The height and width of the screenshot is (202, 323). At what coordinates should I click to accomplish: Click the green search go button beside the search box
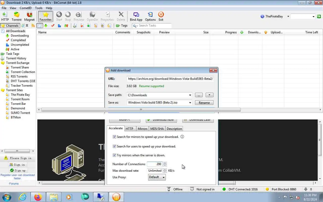click(x=319, y=16)
